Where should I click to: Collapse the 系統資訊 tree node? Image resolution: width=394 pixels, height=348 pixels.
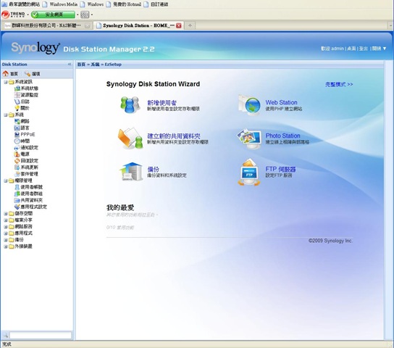point(6,82)
